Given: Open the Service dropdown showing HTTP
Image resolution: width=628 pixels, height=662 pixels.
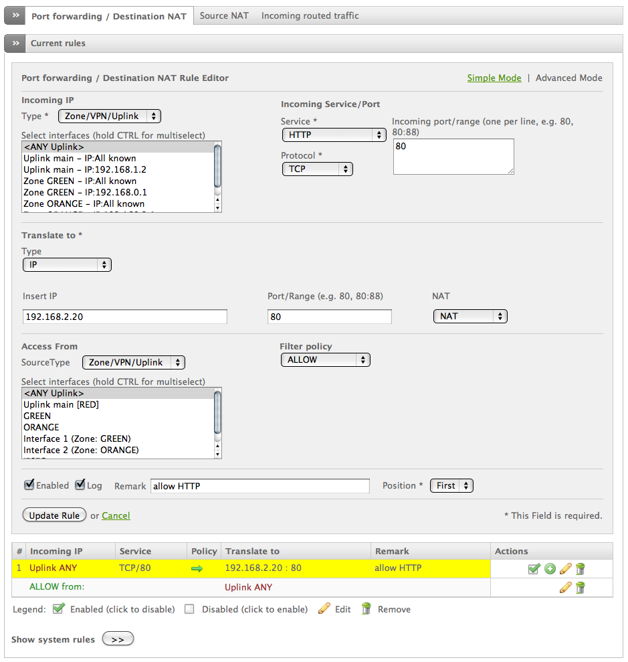Looking at the screenshot, I should click(334, 135).
